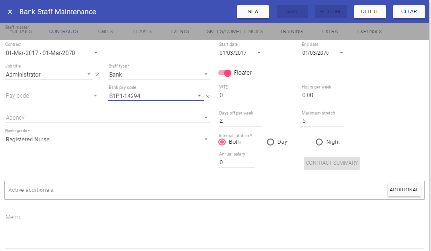Select Both internal rotation radio button
The height and width of the screenshot is (251, 431).
pyautogui.click(x=222, y=142)
